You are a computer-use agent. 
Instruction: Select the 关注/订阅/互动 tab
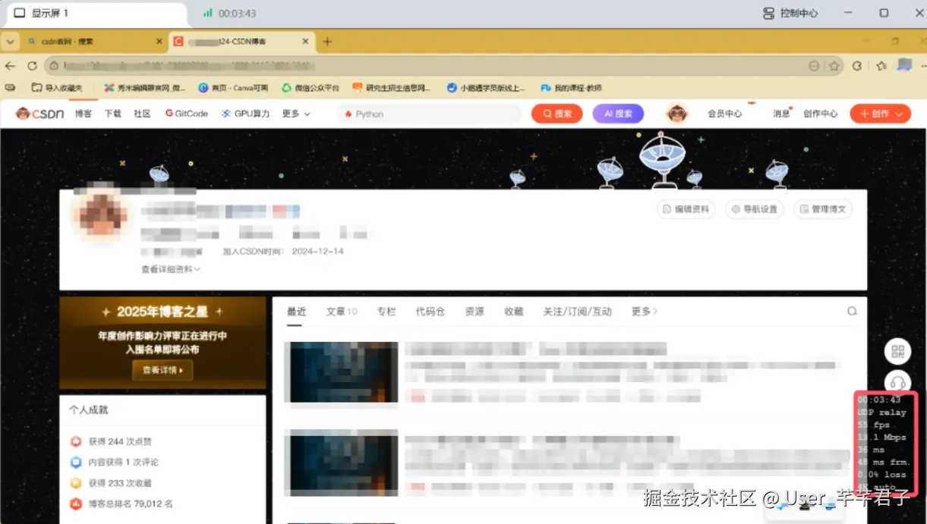[577, 311]
